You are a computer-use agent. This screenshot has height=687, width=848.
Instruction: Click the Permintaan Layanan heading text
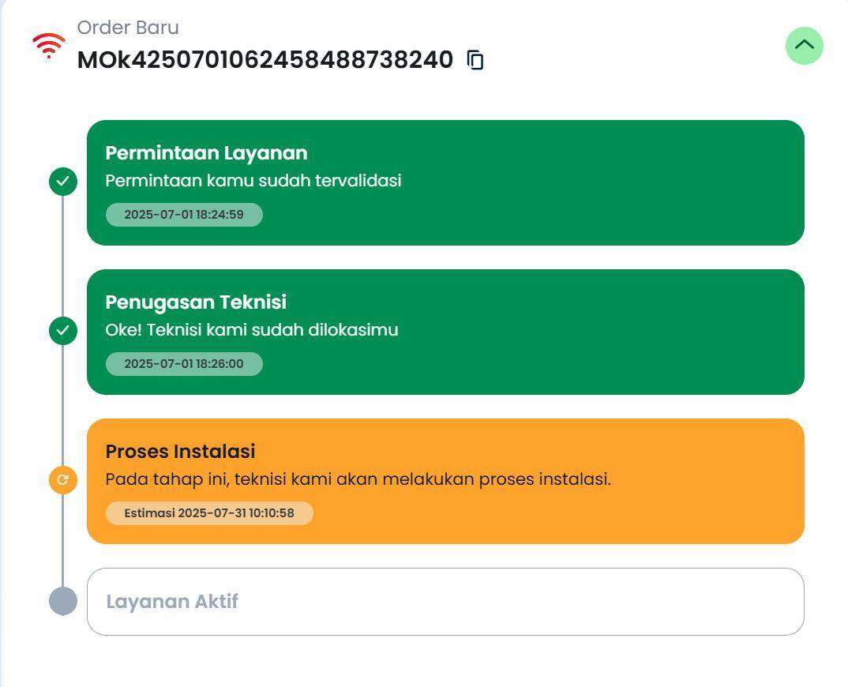pyautogui.click(x=206, y=153)
